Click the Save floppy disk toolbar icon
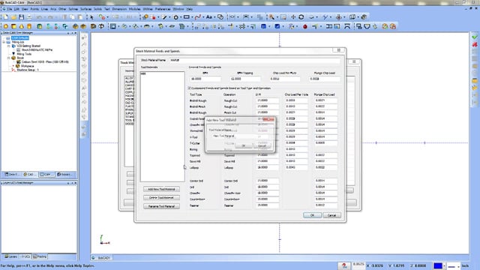This screenshot has height=270, width=480. (x=22, y=17)
